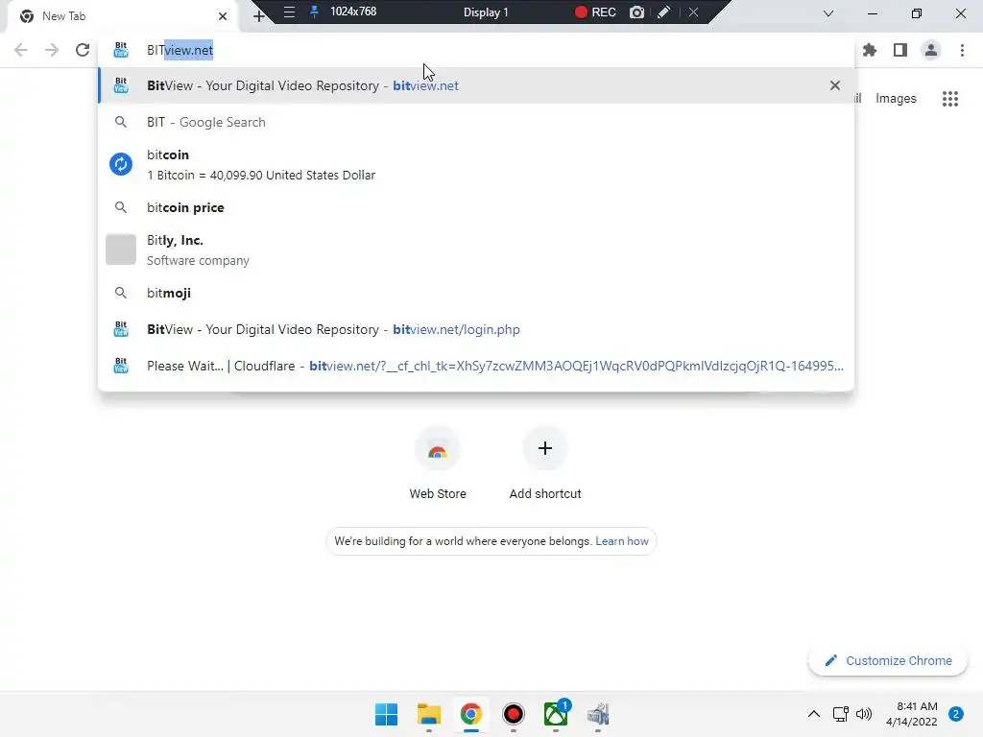This screenshot has width=983, height=737.
Task: Reload the page with the refresh icon
Action: pyautogui.click(x=83, y=50)
